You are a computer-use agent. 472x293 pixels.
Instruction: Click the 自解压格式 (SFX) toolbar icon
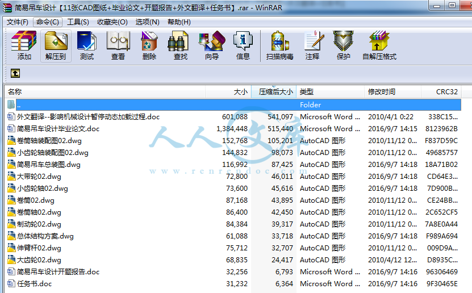point(379,46)
